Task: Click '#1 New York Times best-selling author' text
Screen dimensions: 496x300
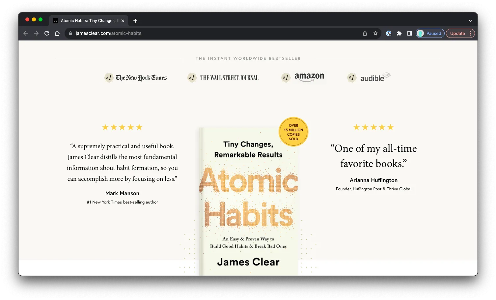Action: [x=122, y=202]
